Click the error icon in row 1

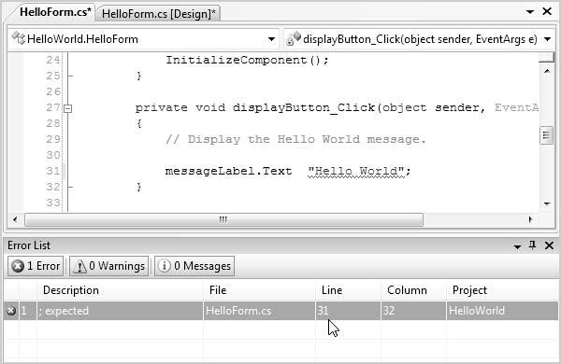point(11,311)
